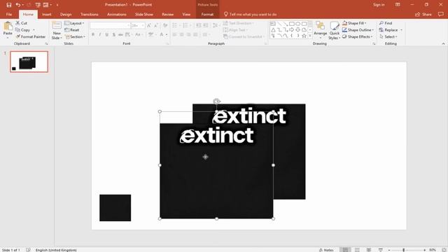Click zoom out minus button
The width and height of the screenshot is (448, 252).
(389, 250)
